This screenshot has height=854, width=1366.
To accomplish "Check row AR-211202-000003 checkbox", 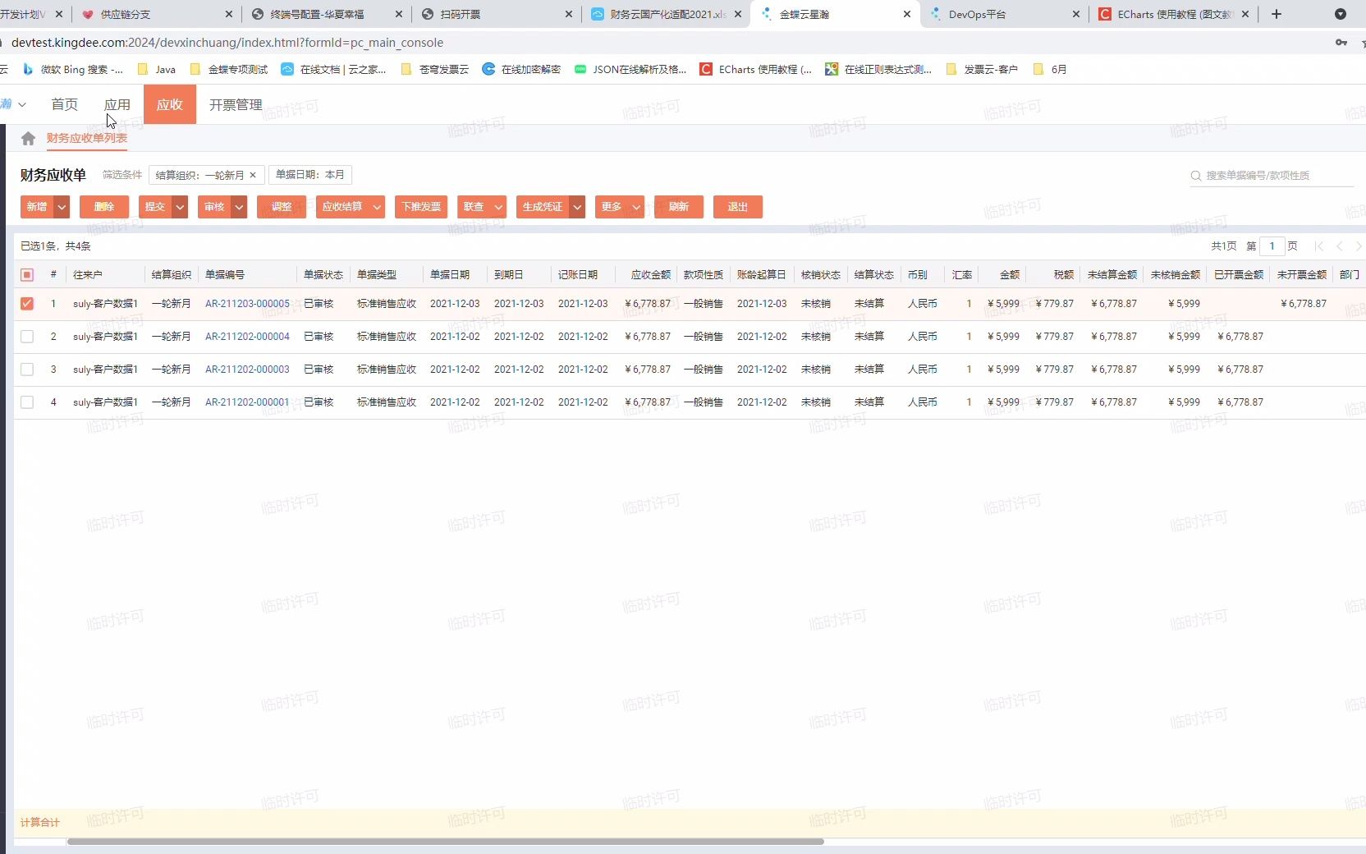I will point(27,370).
